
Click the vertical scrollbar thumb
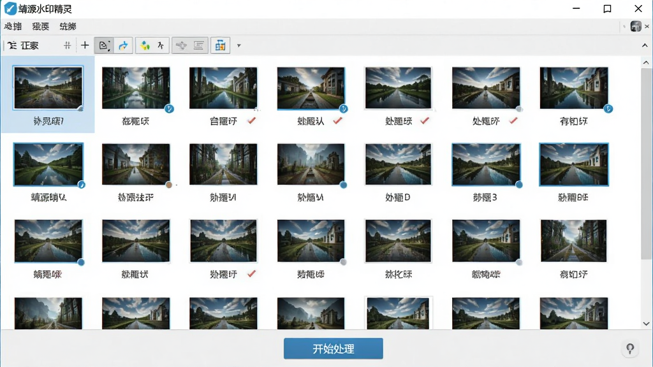coord(646,164)
